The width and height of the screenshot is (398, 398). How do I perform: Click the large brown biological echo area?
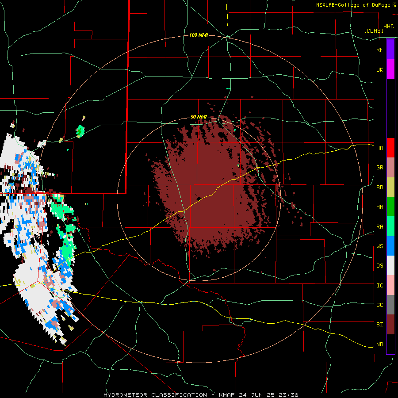click(213, 188)
